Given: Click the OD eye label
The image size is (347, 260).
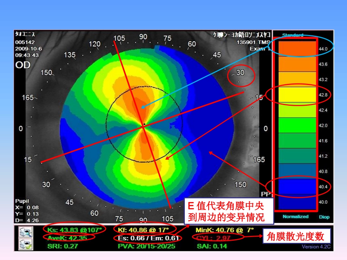Looking at the screenshot, I should (x=23, y=65).
